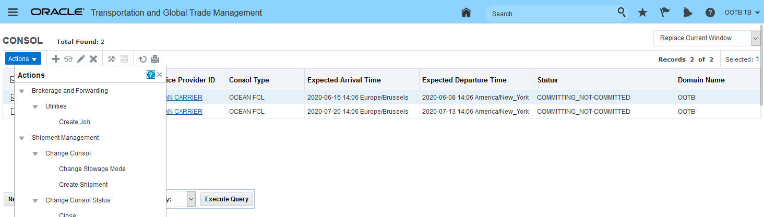
Task: Open the OOTB.TB user menu
Action: [x=742, y=13]
